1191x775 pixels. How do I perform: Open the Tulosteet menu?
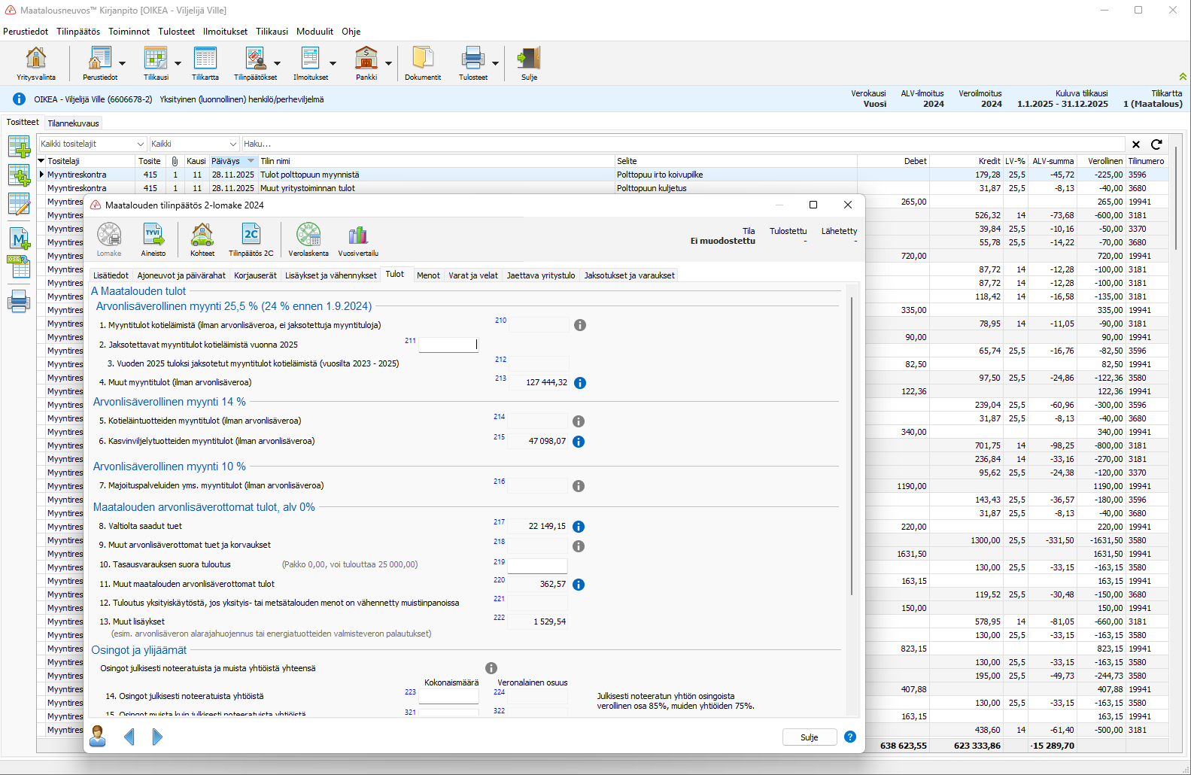[x=176, y=32]
